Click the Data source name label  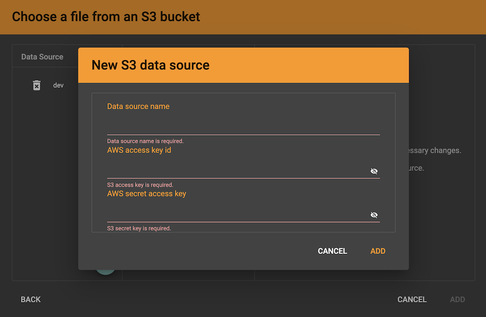click(139, 106)
